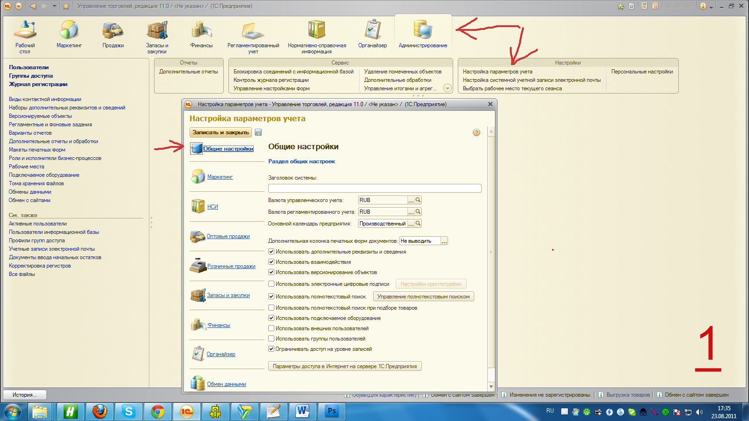The height and width of the screenshot is (421, 749).
Task: Click the НСИ folders icon in the dialog
Action: coord(198,206)
